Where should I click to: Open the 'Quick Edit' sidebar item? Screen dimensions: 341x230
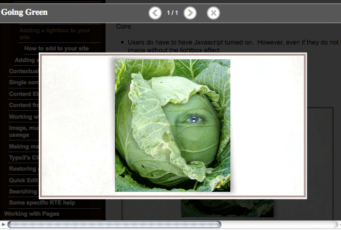(x=23, y=180)
